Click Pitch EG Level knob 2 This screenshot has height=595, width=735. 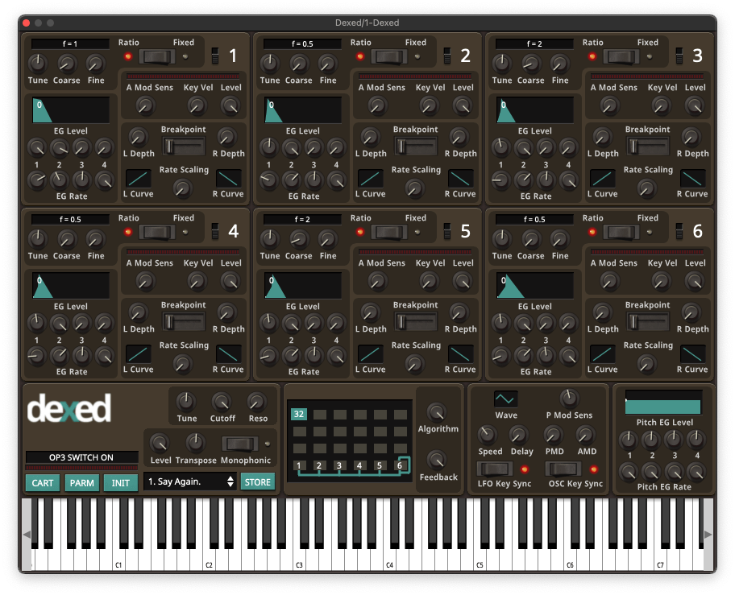(650, 439)
